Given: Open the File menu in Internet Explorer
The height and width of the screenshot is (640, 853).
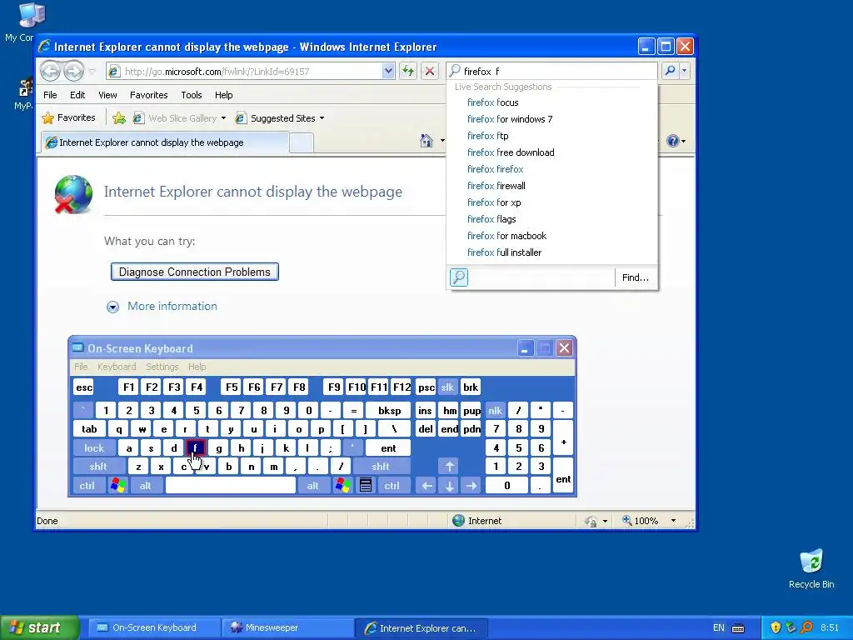Looking at the screenshot, I should pos(50,95).
